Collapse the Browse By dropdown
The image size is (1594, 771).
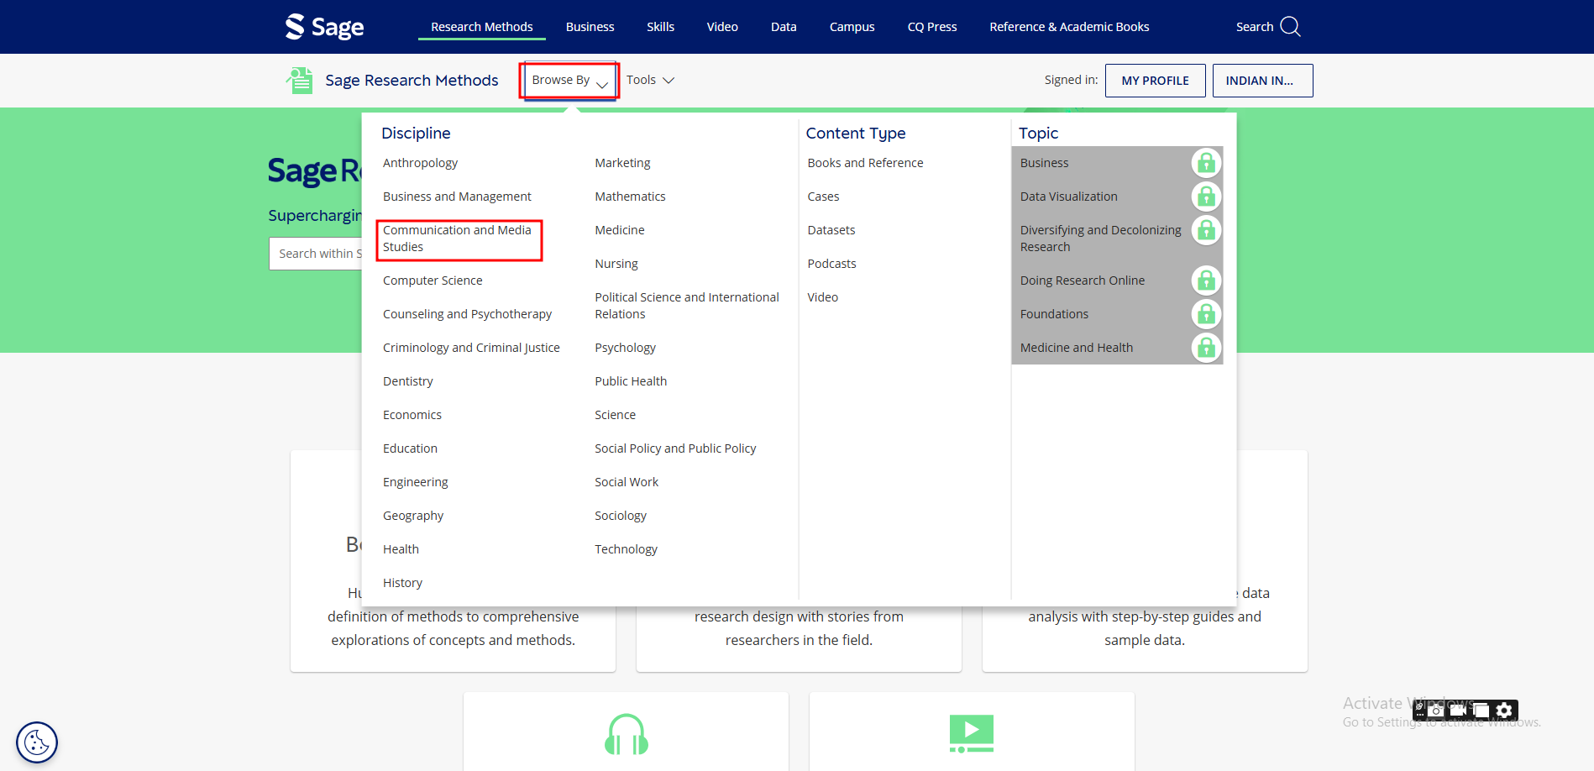click(x=569, y=81)
